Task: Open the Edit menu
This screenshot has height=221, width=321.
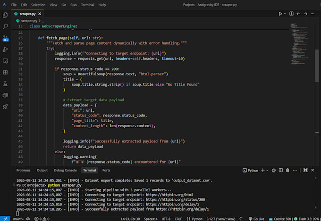Action: point(24,5)
